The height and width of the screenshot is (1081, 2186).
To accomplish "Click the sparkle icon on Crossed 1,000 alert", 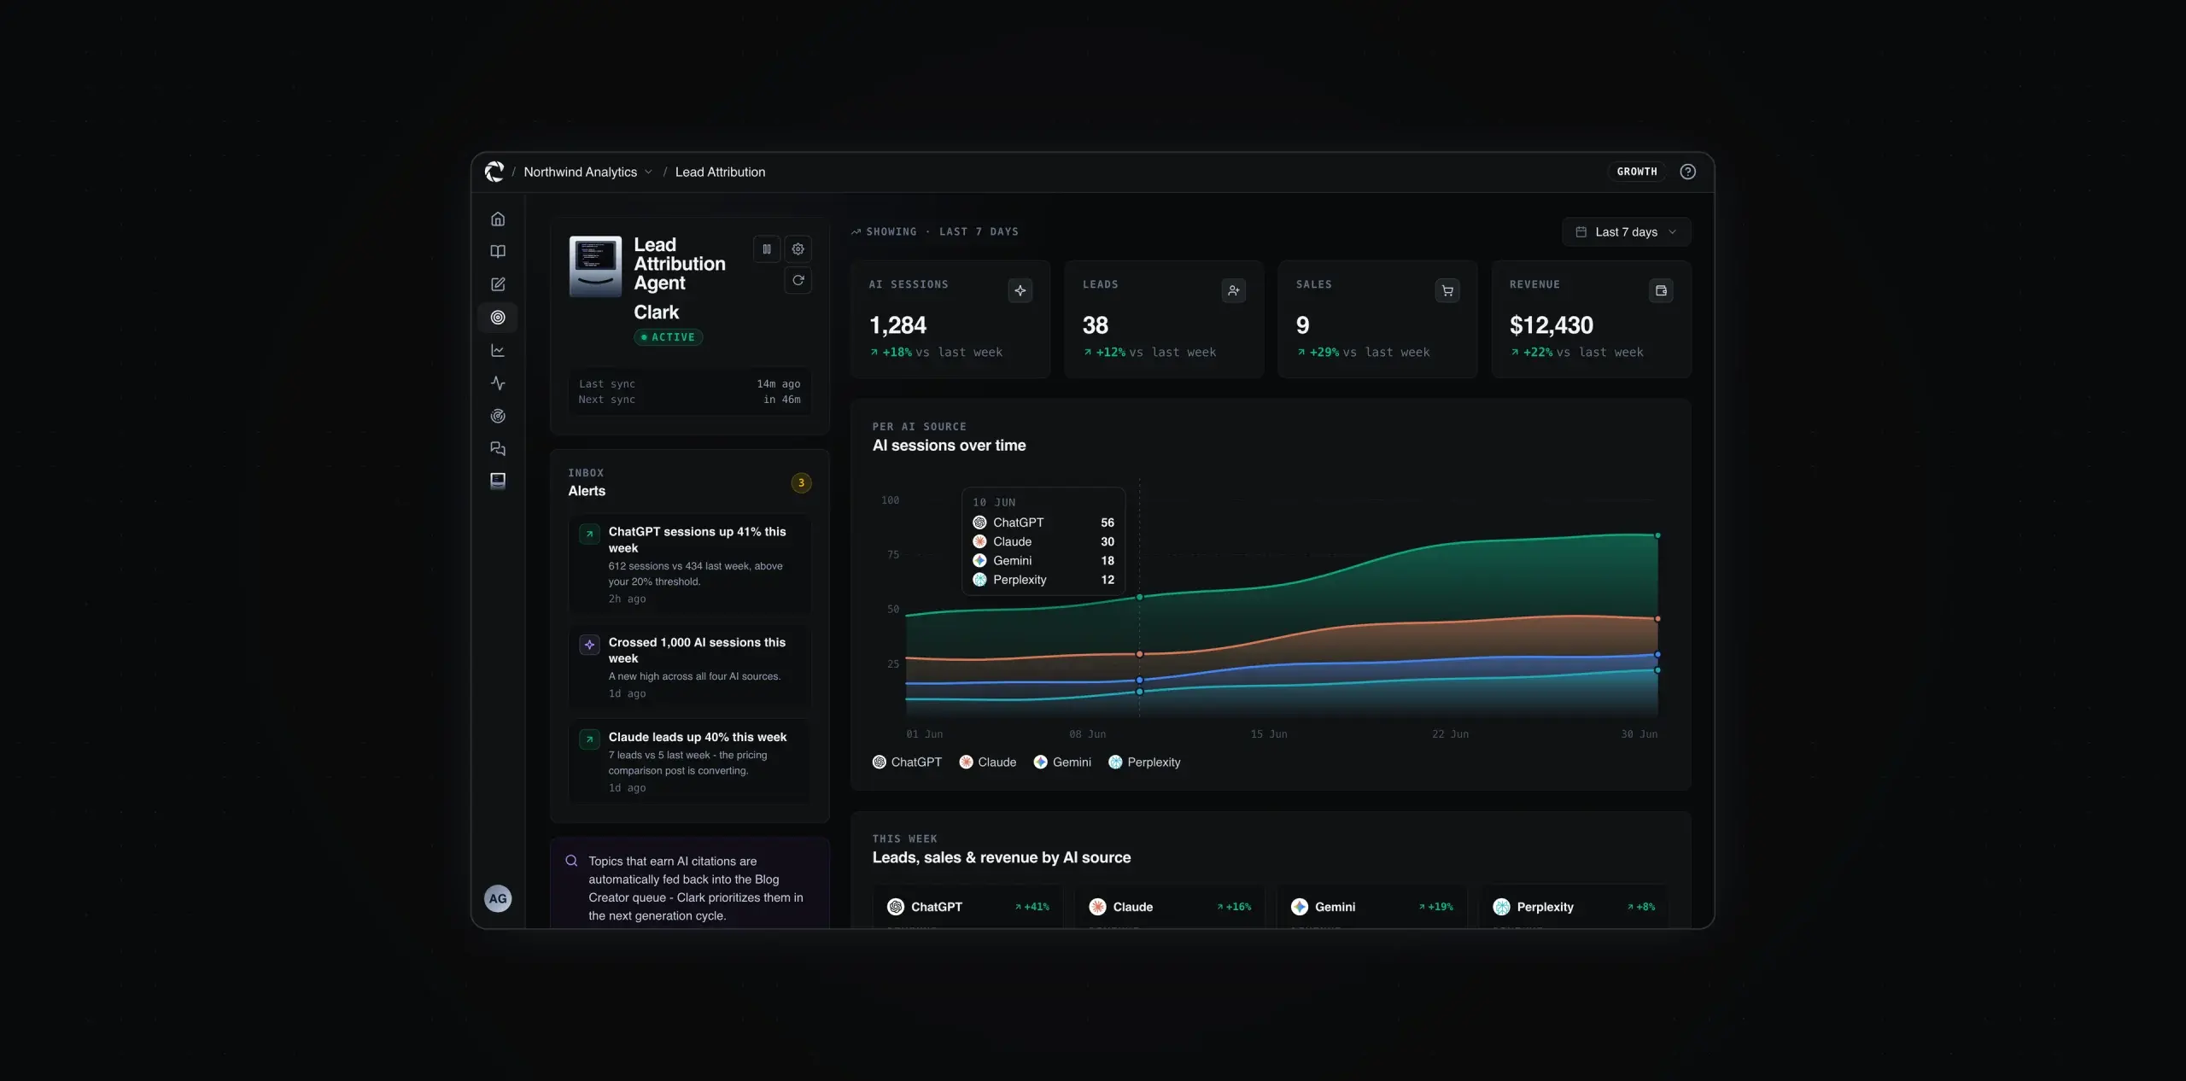I will 589,645.
